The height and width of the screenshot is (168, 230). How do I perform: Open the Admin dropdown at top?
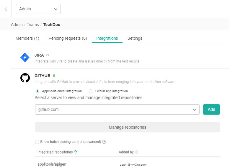click(x=38, y=9)
